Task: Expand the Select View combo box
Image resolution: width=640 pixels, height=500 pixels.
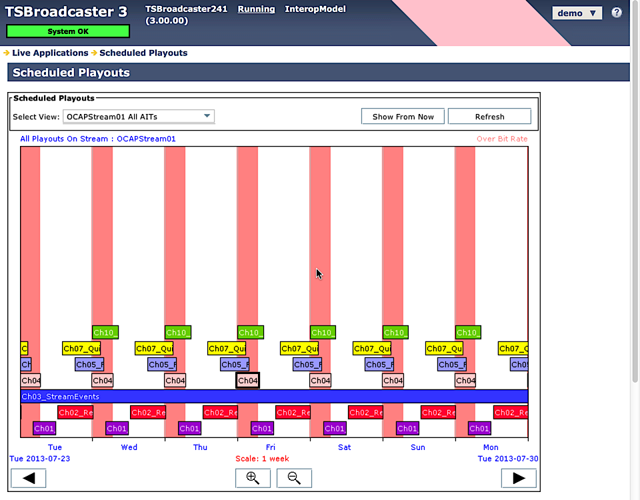Action: click(x=139, y=116)
